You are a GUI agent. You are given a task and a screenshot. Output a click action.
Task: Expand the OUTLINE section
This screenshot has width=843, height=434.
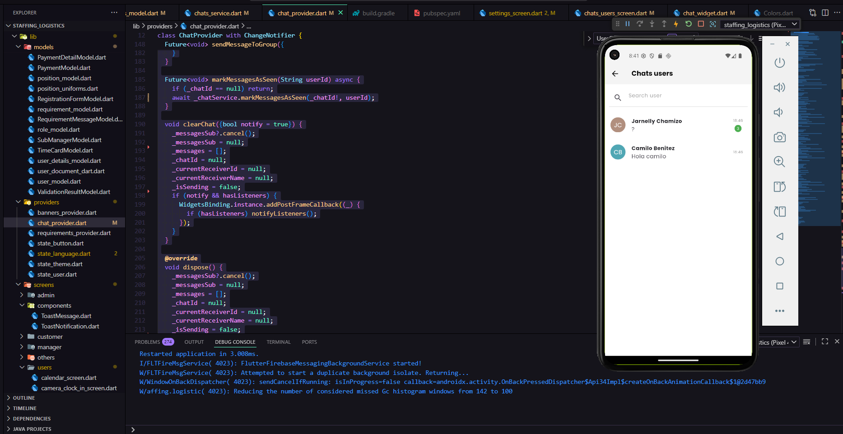pos(24,398)
